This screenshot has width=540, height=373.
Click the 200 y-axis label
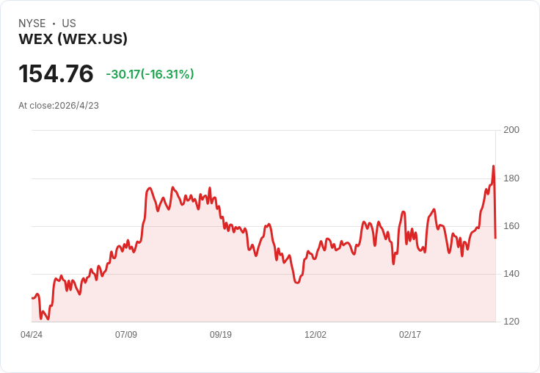(x=511, y=130)
